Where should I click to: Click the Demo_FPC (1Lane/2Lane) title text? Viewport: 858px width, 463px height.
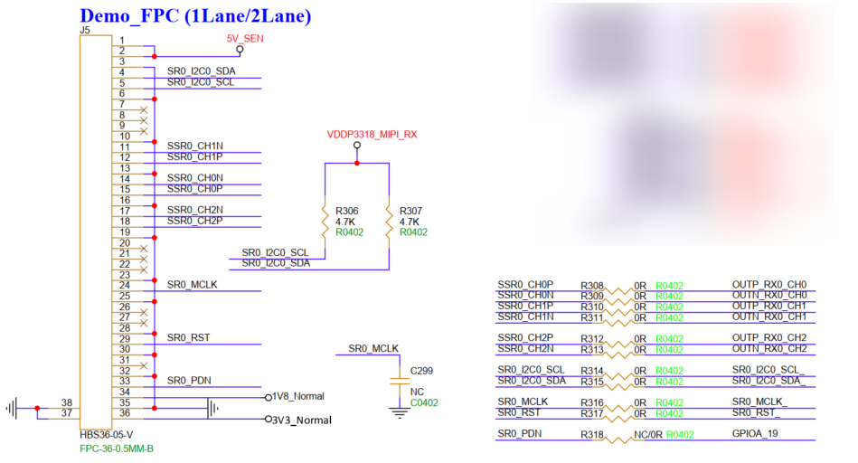coord(195,16)
